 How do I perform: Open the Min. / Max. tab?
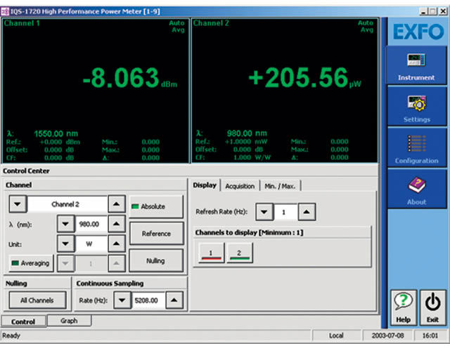280,186
